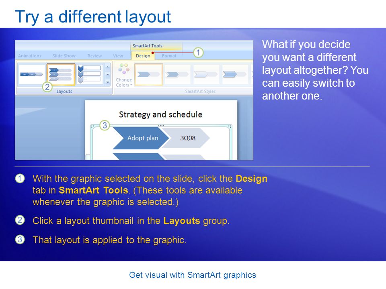The height and width of the screenshot is (289, 386).
Task: Apply the first highlighted SmartArt style
Action: click(x=148, y=74)
